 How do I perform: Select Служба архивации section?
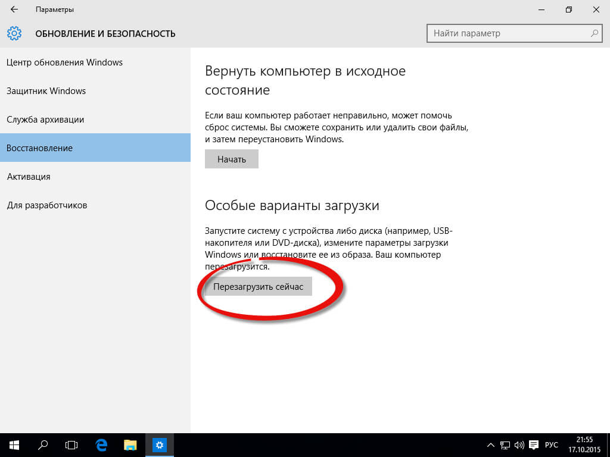tap(95, 119)
